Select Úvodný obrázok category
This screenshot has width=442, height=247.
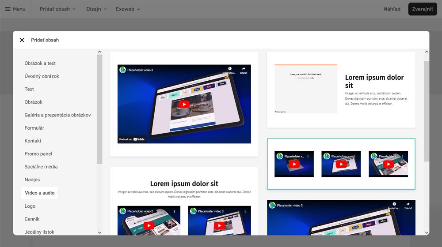pos(42,76)
